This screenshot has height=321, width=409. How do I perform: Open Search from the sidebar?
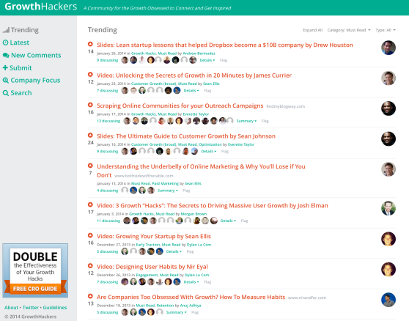(17, 93)
